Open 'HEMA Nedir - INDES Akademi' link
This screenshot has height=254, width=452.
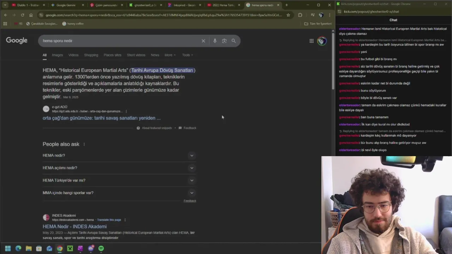[75, 226]
